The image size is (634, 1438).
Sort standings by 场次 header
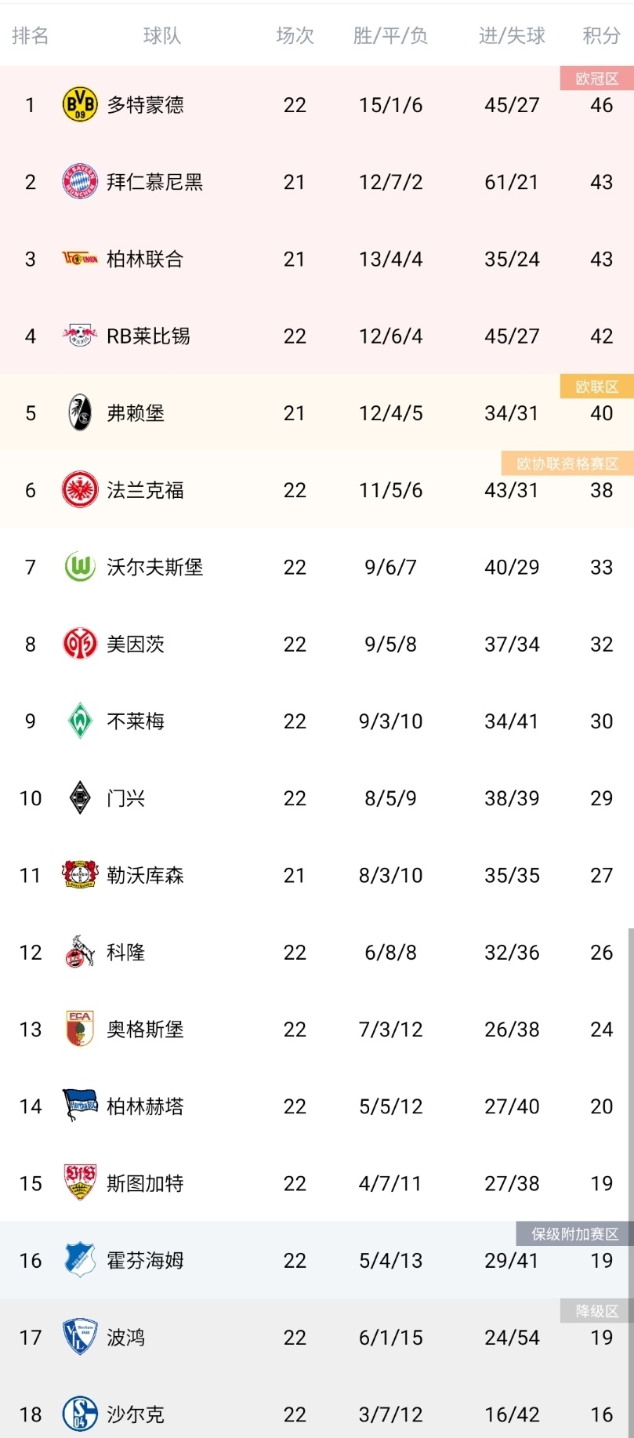click(295, 34)
